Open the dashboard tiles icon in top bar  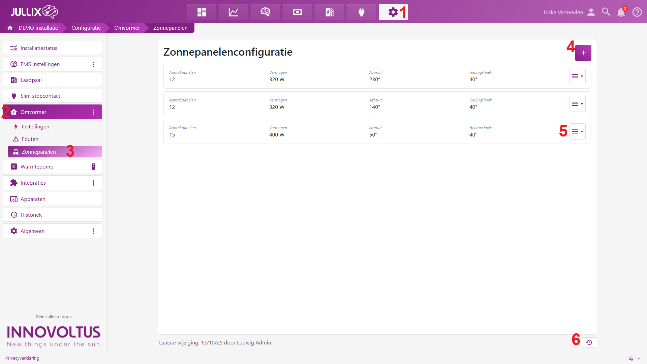point(202,12)
